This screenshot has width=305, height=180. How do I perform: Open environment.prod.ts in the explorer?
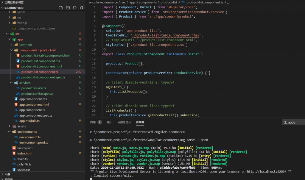coord(34,143)
